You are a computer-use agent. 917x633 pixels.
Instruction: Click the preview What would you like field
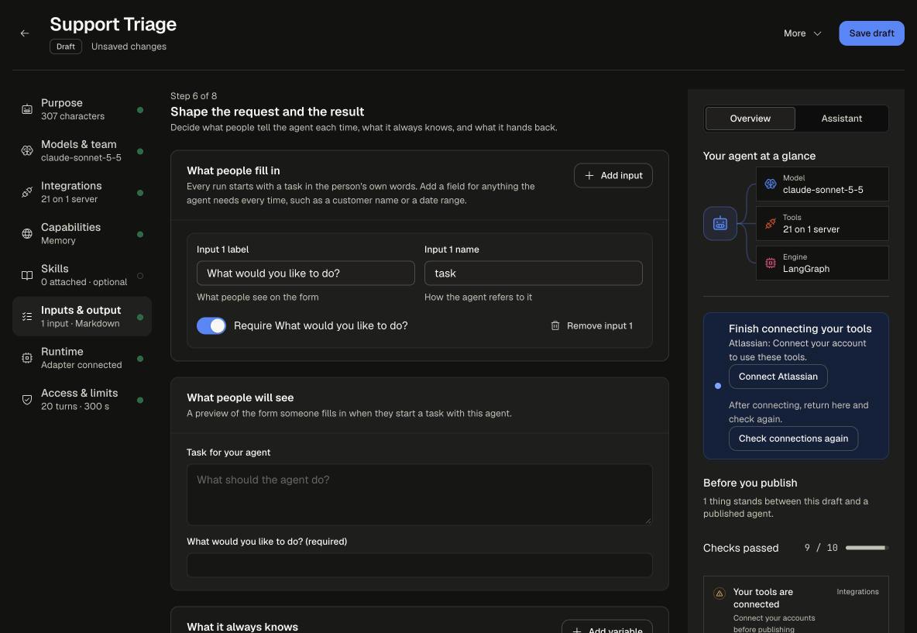point(419,565)
